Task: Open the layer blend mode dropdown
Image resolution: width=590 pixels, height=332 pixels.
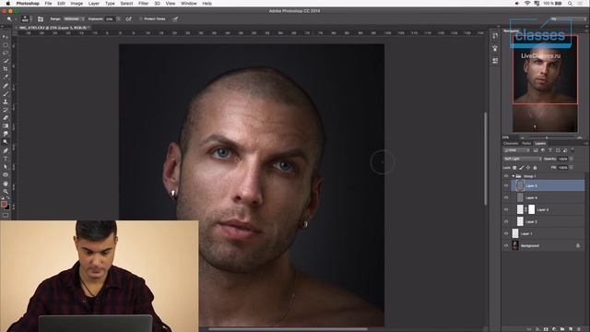Action: click(523, 159)
